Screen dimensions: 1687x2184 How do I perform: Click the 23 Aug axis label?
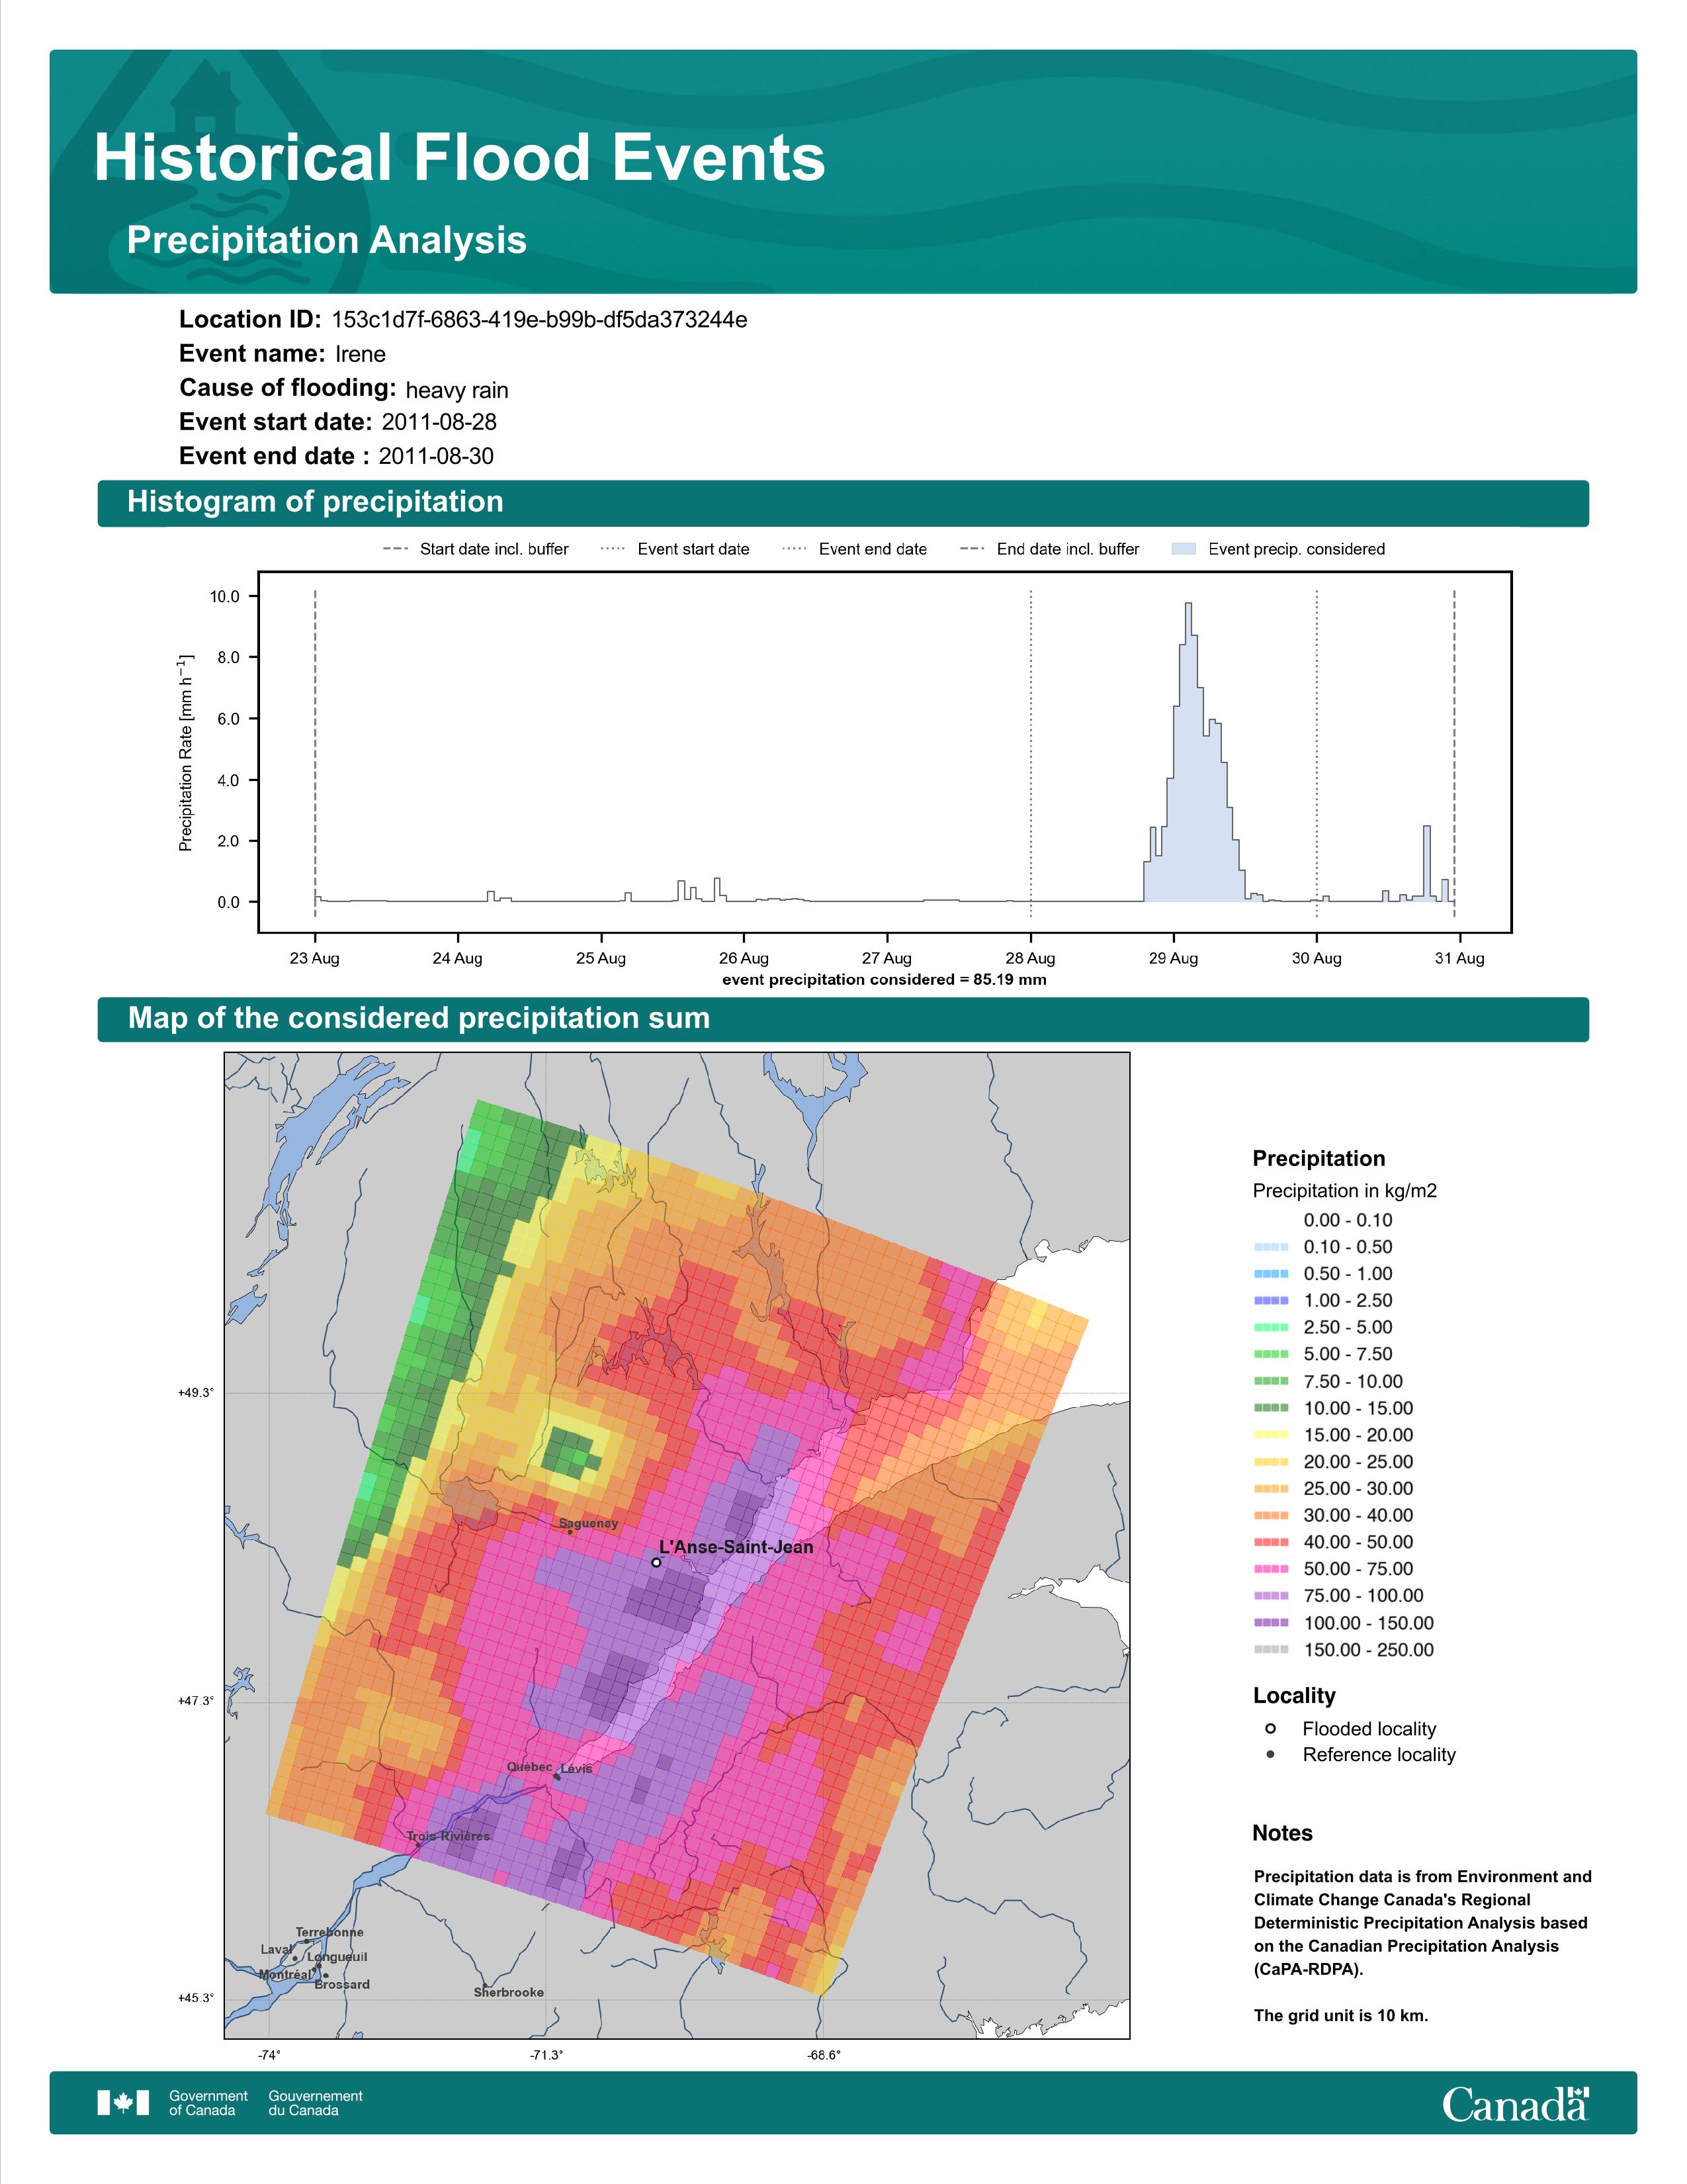(315, 958)
